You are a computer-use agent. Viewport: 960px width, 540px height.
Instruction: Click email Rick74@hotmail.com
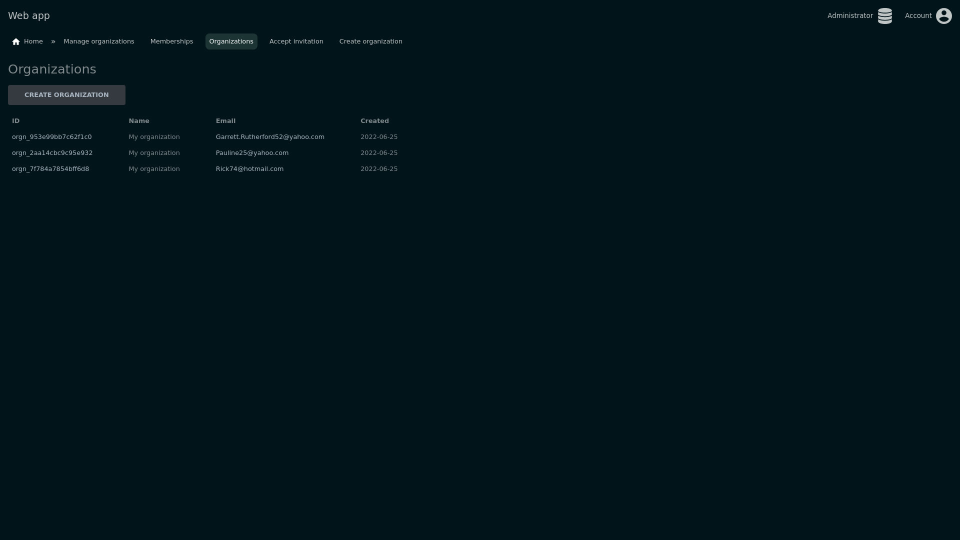[x=249, y=169]
